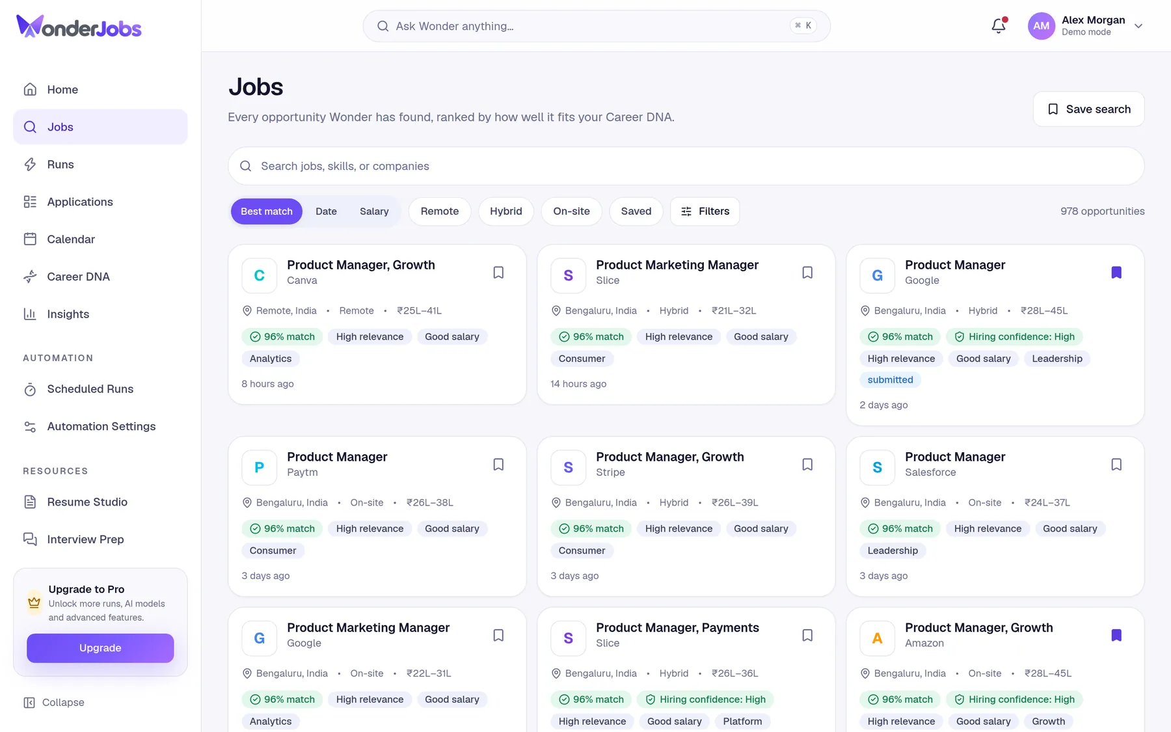The height and width of the screenshot is (732, 1171).
Task: Go to Home in the sidebar
Action: 100,89
